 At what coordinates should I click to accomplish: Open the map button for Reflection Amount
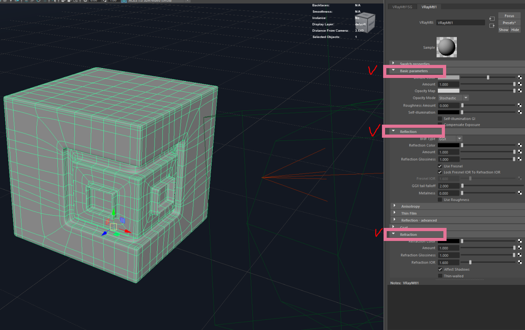coord(519,152)
